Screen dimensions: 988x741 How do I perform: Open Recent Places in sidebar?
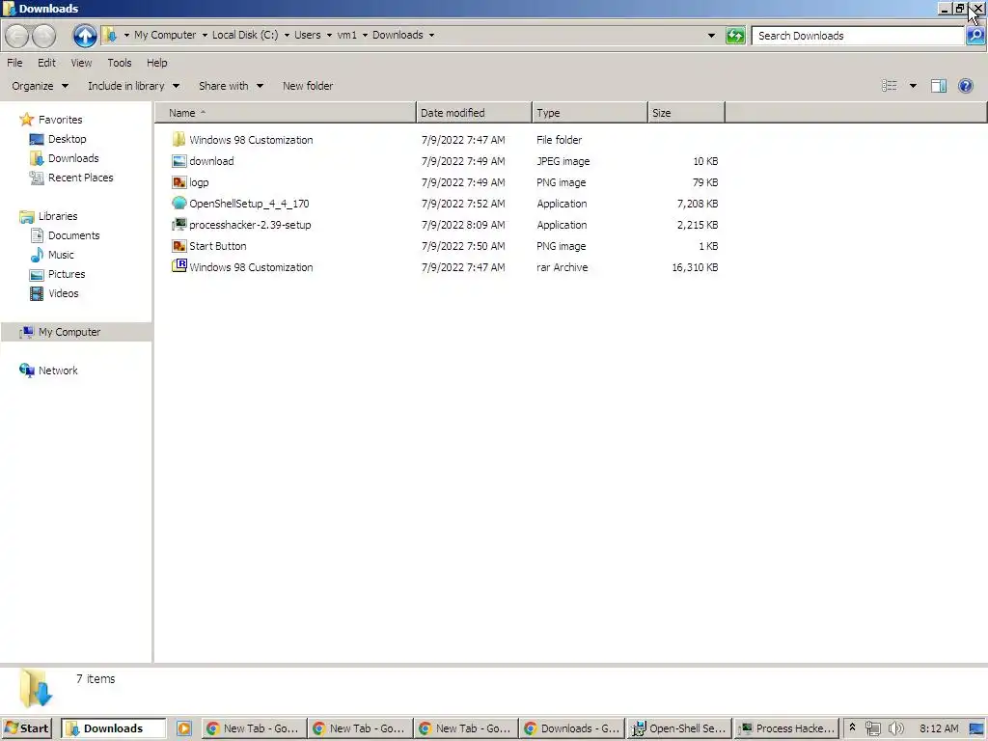81,178
